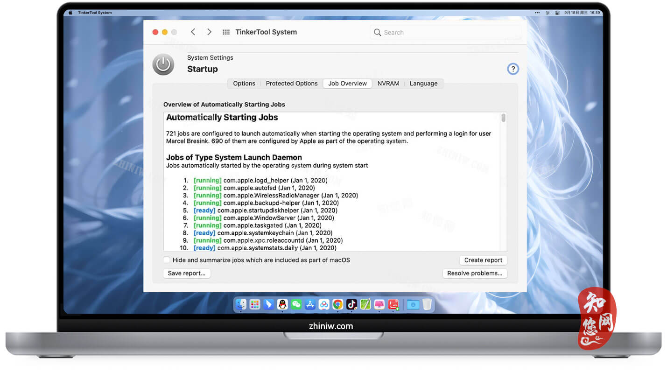Open Google Chrome from the dock

point(338,304)
